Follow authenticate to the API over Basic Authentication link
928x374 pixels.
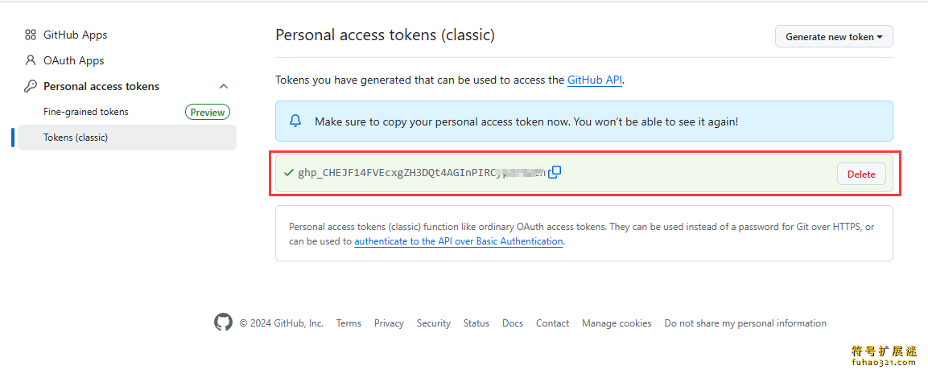point(459,241)
